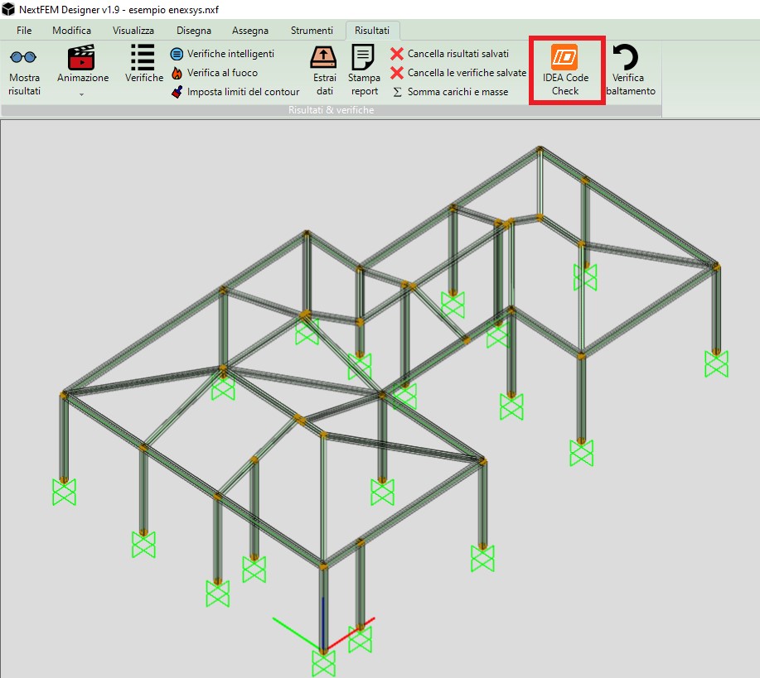Click the sigma icon for Somma carichi
The height and width of the screenshot is (678, 760).
[x=398, y=92]
